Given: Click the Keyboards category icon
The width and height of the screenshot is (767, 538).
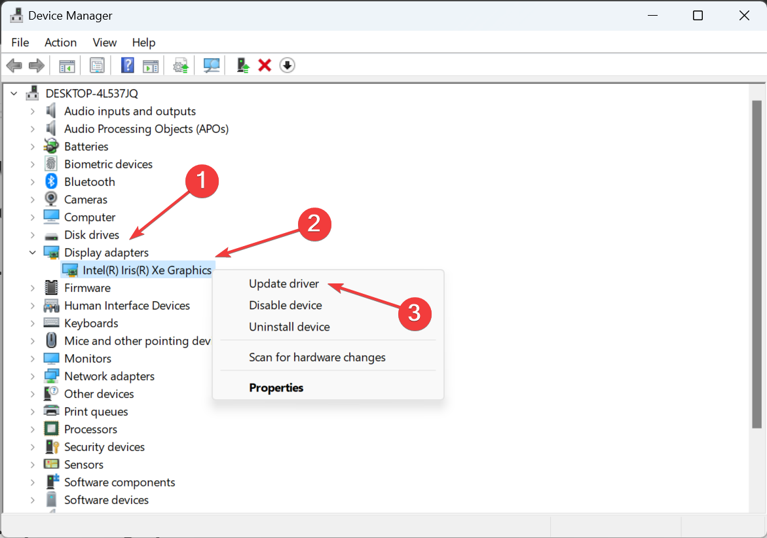Looking at the screenshot, I should (x=51, y=323).
